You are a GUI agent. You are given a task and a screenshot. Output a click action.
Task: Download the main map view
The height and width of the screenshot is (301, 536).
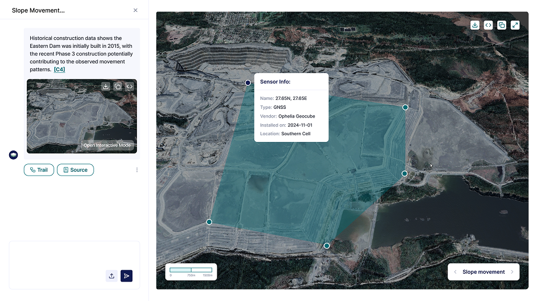tap(475, 25)
